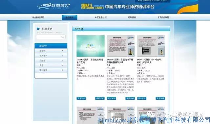Open the title link 右后轮电子驻车制动器偶尔失效
Viewport: 210px width, 124px height.
pos(120,61)
